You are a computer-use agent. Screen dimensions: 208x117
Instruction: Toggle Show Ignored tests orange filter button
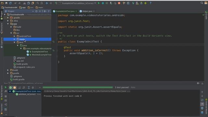(15, 87)
